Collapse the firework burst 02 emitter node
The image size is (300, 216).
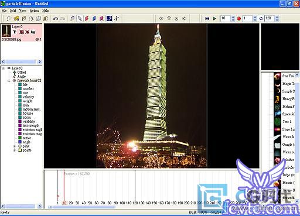[9, 81]
